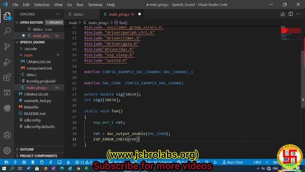Open sdkconfig.defaults file
The height and width of the screenshot is (172, 305).
40,127
